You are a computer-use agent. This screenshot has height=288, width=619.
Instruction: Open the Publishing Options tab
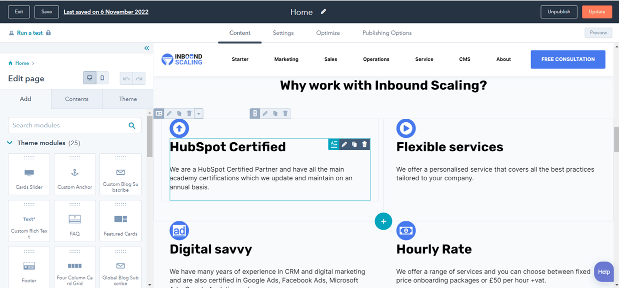click(x=387, y=33)
